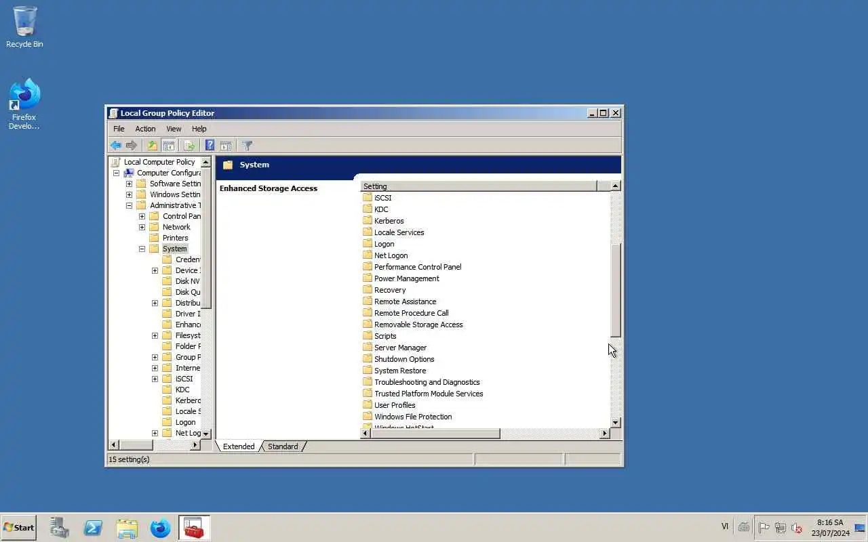
Task: Click tree pane scroll-right arrow
Action: [195, 445]
